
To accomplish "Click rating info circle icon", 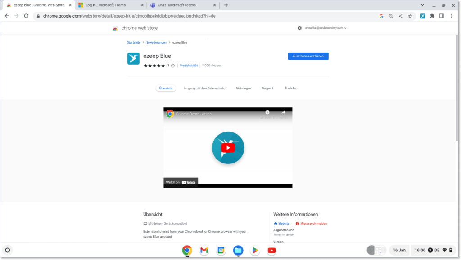I will point(173,66).
